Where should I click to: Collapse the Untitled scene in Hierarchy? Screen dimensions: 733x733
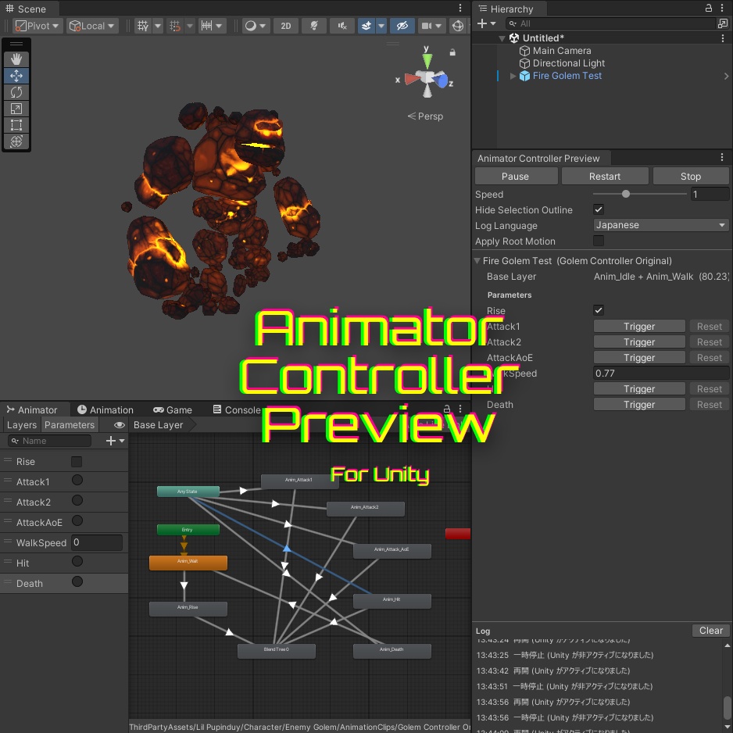[502, 38]
